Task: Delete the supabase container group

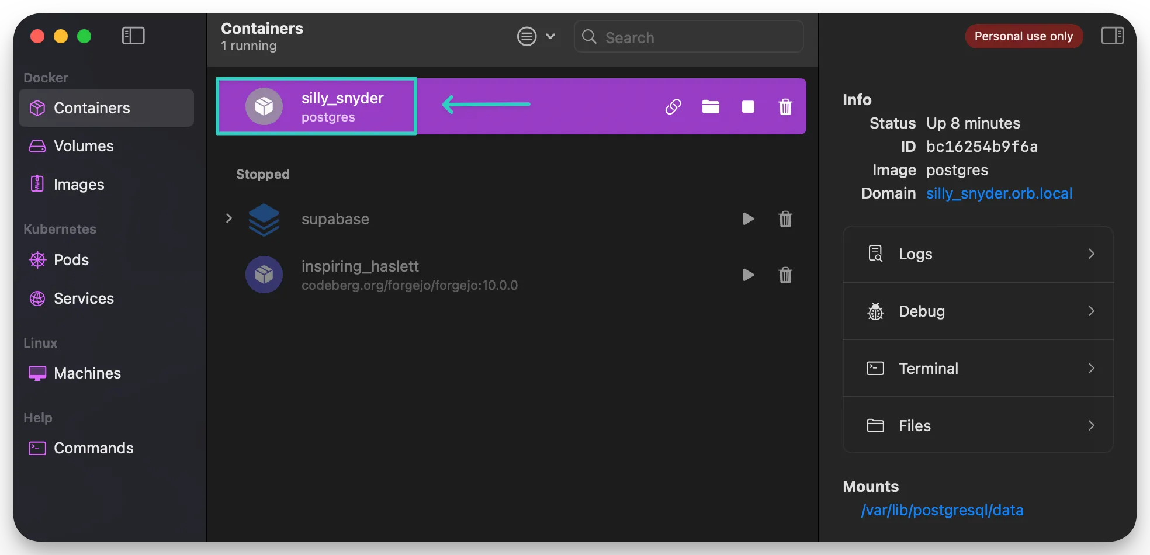Action: [785, 219]
